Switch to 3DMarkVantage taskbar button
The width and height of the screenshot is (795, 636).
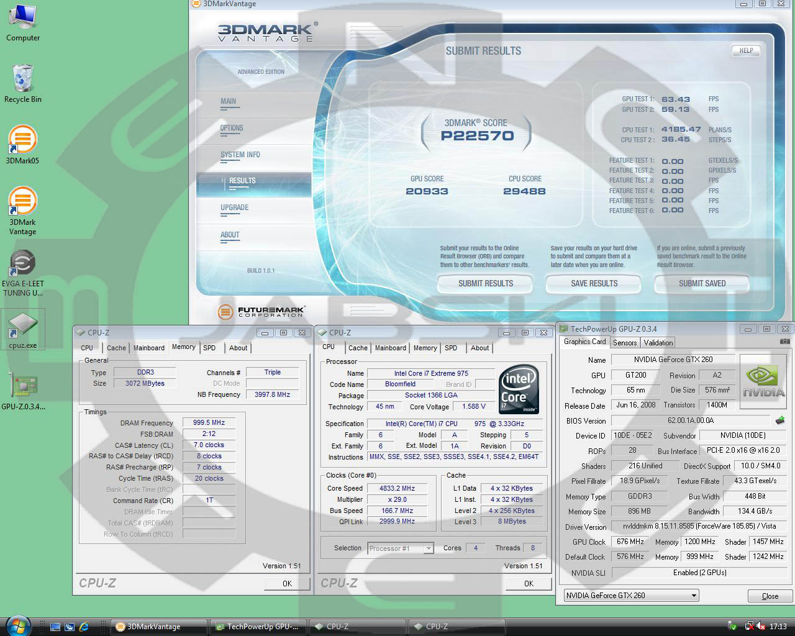pyautogui.click(x=160, y=627)
